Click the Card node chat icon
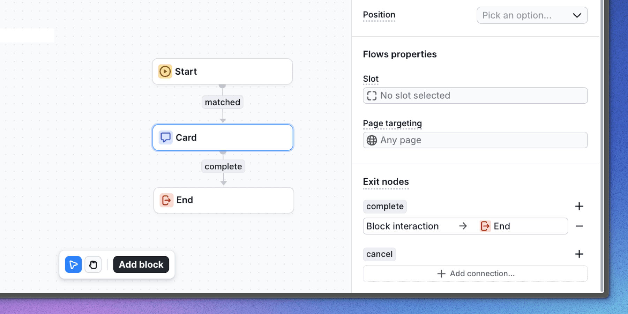628x314 pixels. tap(166, 137)
